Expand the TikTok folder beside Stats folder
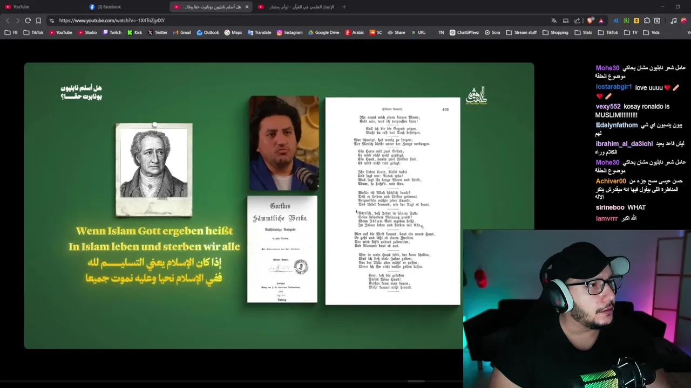The width and height of the screenshot is (691, 388). pos(608,32)
